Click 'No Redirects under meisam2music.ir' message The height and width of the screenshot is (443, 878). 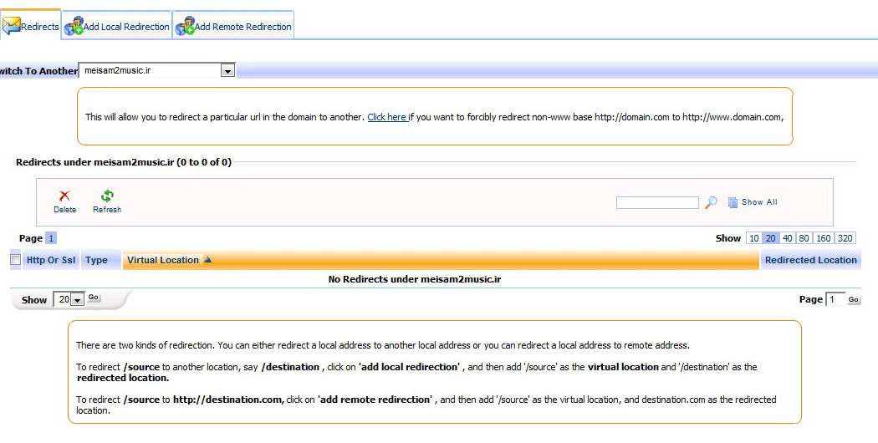415,279
